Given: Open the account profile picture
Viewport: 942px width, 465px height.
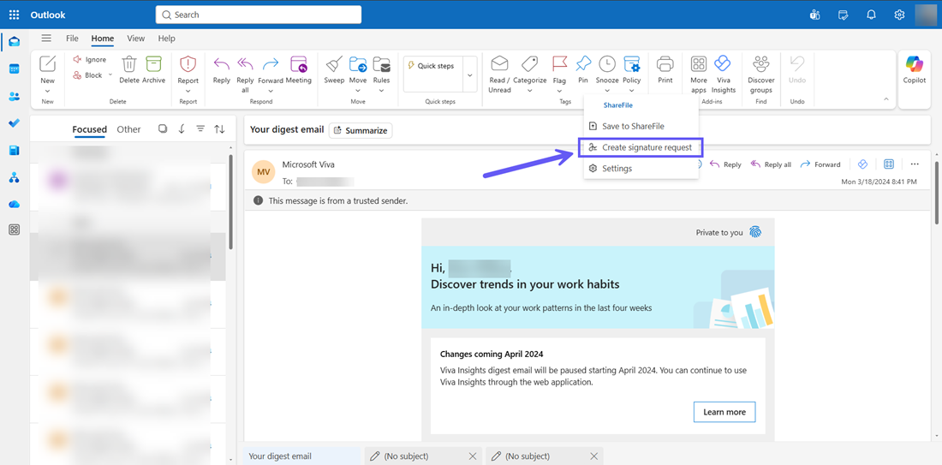Looking at the screenshot, I should (x=926, y=15).
